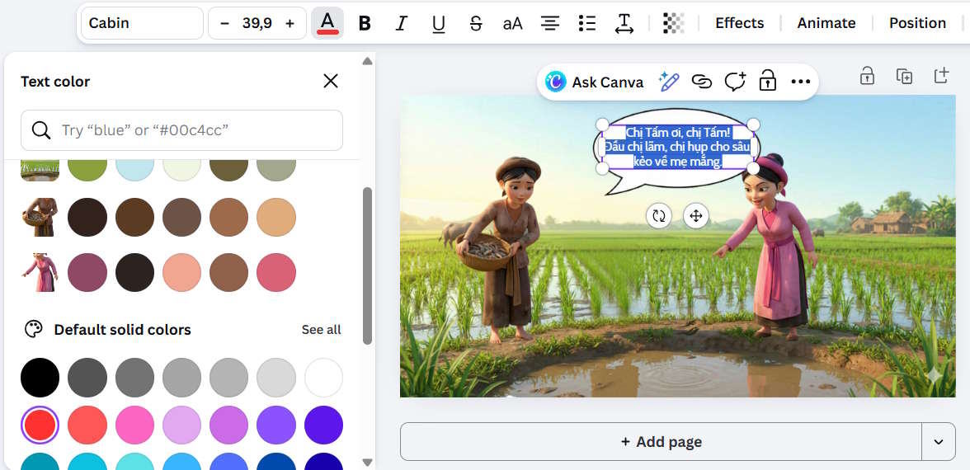This screenshot has height=470, width=970.
Task: Open text alignment option
Action: 550,23
